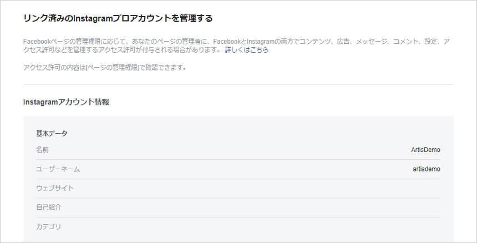The height and width of the screenshot is (243, 477).
Task: Select the ArtisDemo name value
Action: (425, 150)
